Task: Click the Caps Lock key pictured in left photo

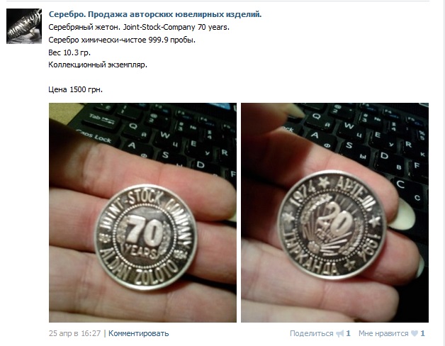Action: (94, 136)
